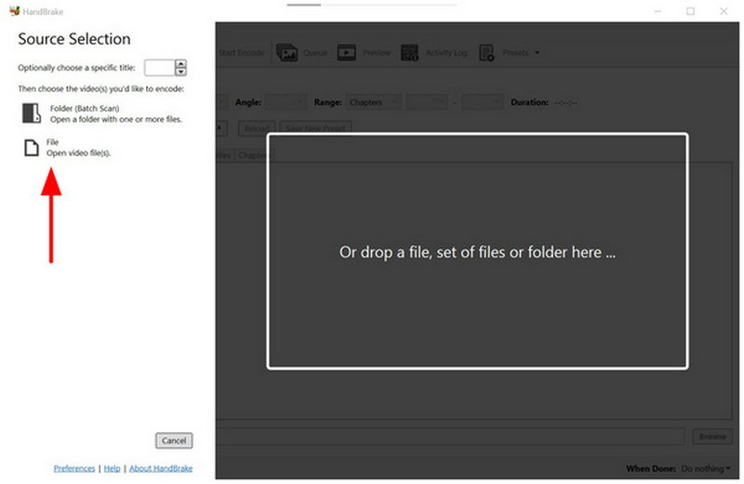Open the Presets dropdown arrow
744x484 pixels.
coord(537,53)
